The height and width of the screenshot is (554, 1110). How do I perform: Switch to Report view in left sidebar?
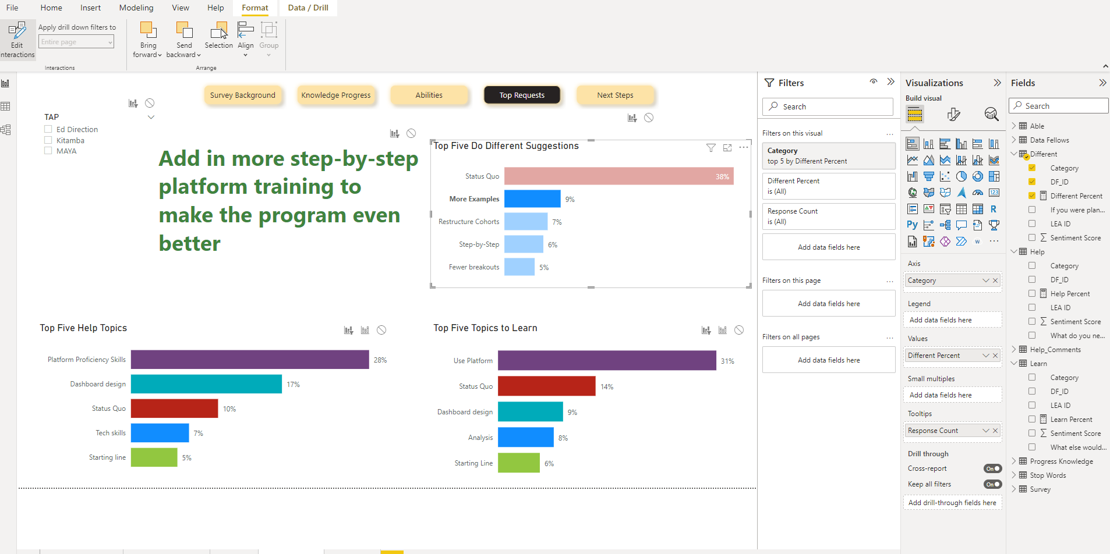(6, 84)
